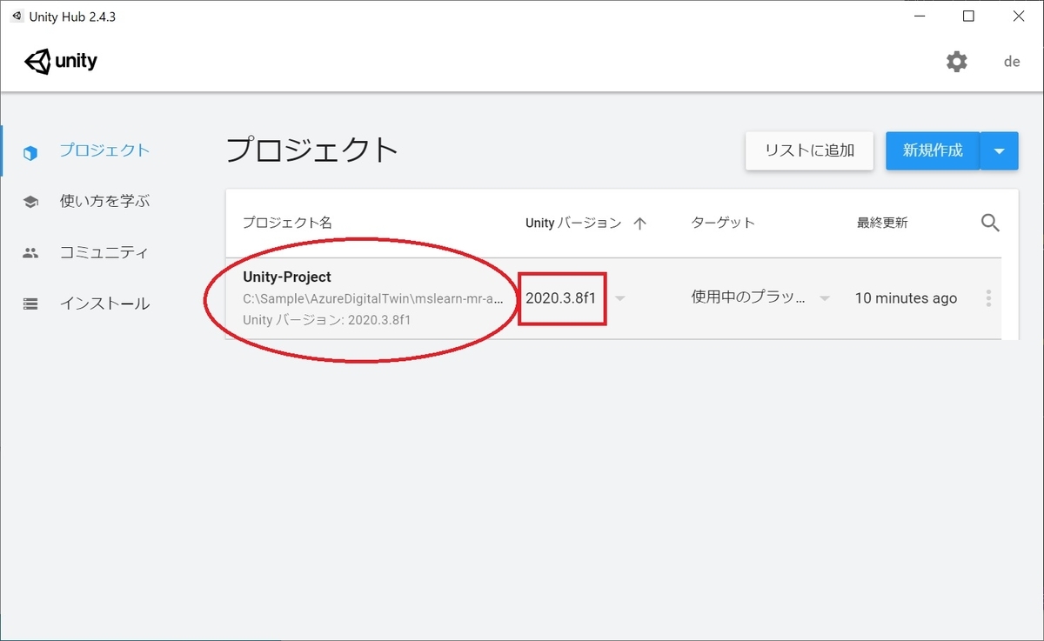
Task: Open the 使い方を学ぶ sidebar tab
Action: 104,201
